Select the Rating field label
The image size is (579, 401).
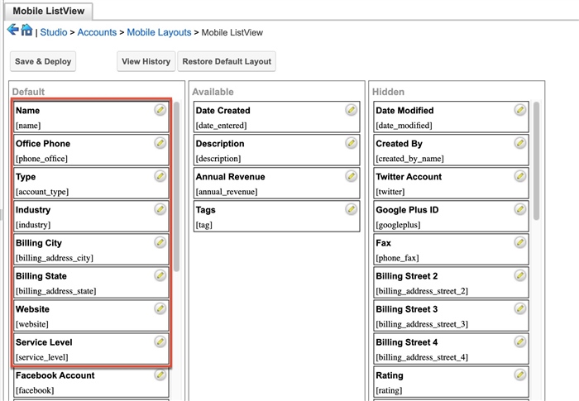(390, 376)
